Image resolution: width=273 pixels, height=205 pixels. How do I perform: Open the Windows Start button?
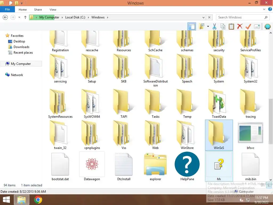click(x=6, y=200)
